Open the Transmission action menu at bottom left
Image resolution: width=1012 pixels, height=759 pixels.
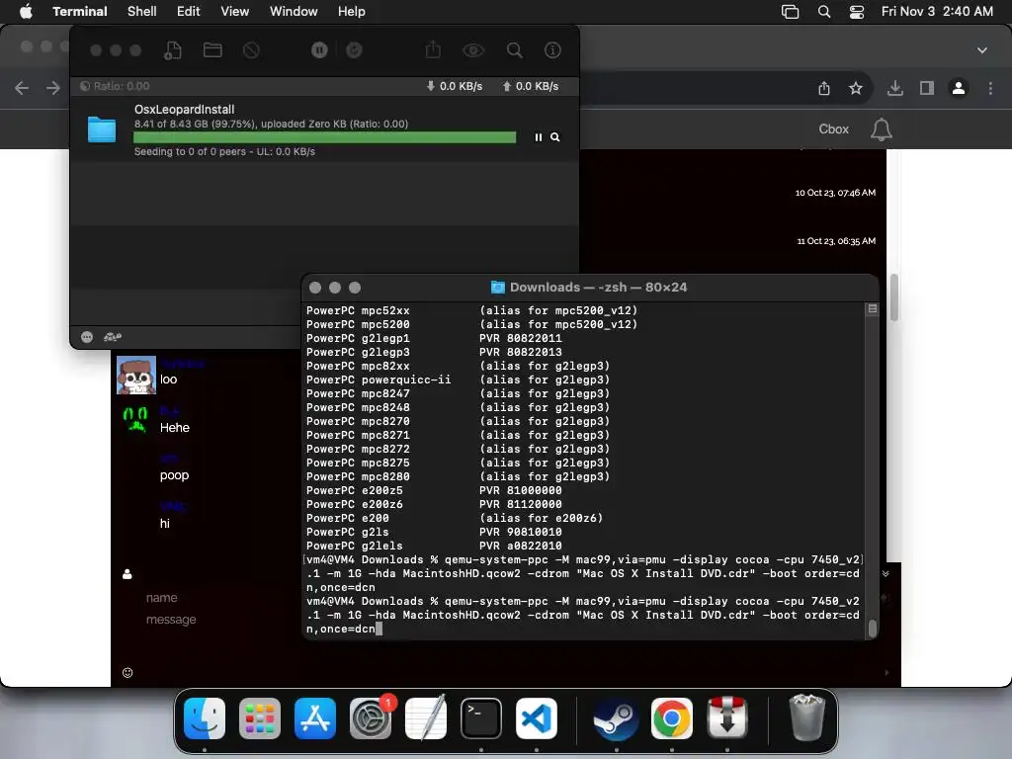[87, 337]
